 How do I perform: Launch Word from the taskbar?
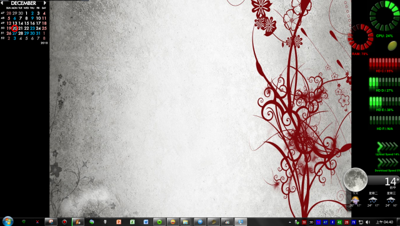point(146,222)
